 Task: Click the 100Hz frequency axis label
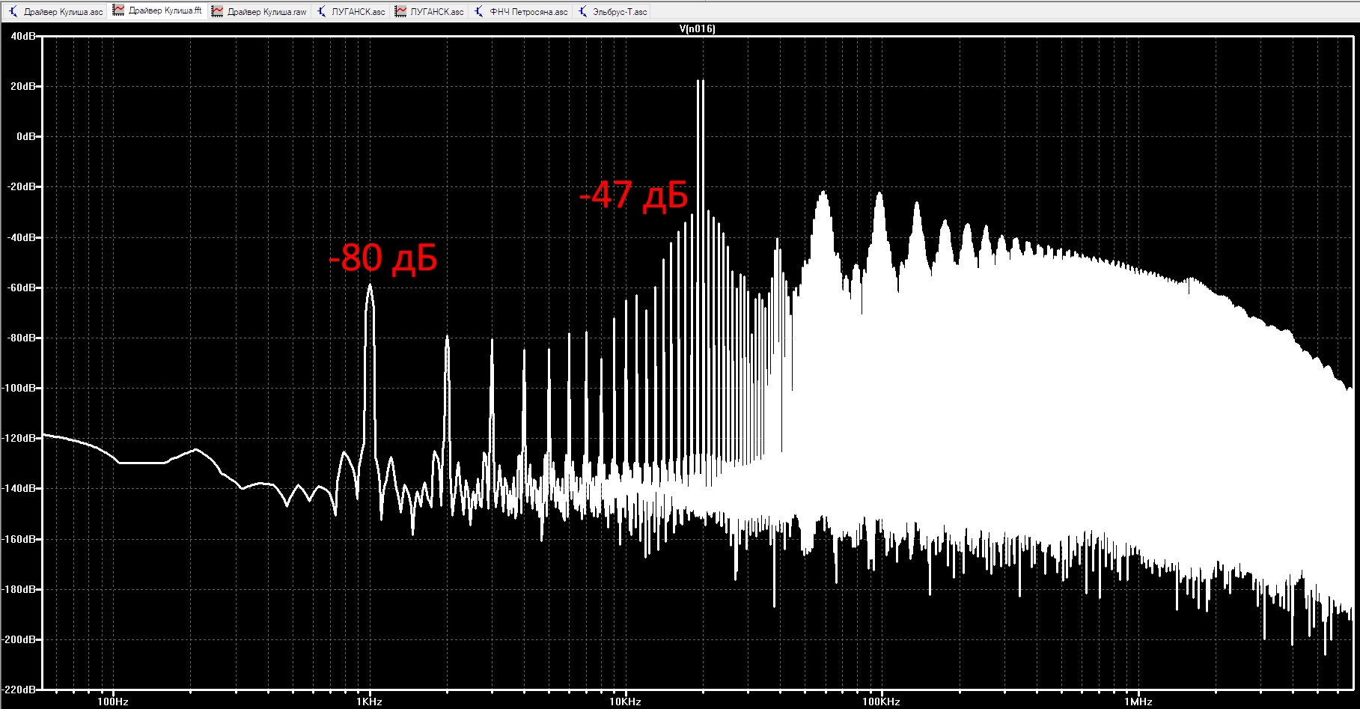(113, 702)
